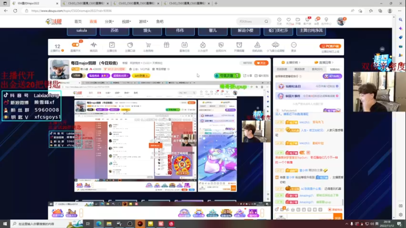This screenshot has width=406, height=228.
Task: Open the 鱼吧 menu item
Action: pyautogui.click(x=160, y=21)
